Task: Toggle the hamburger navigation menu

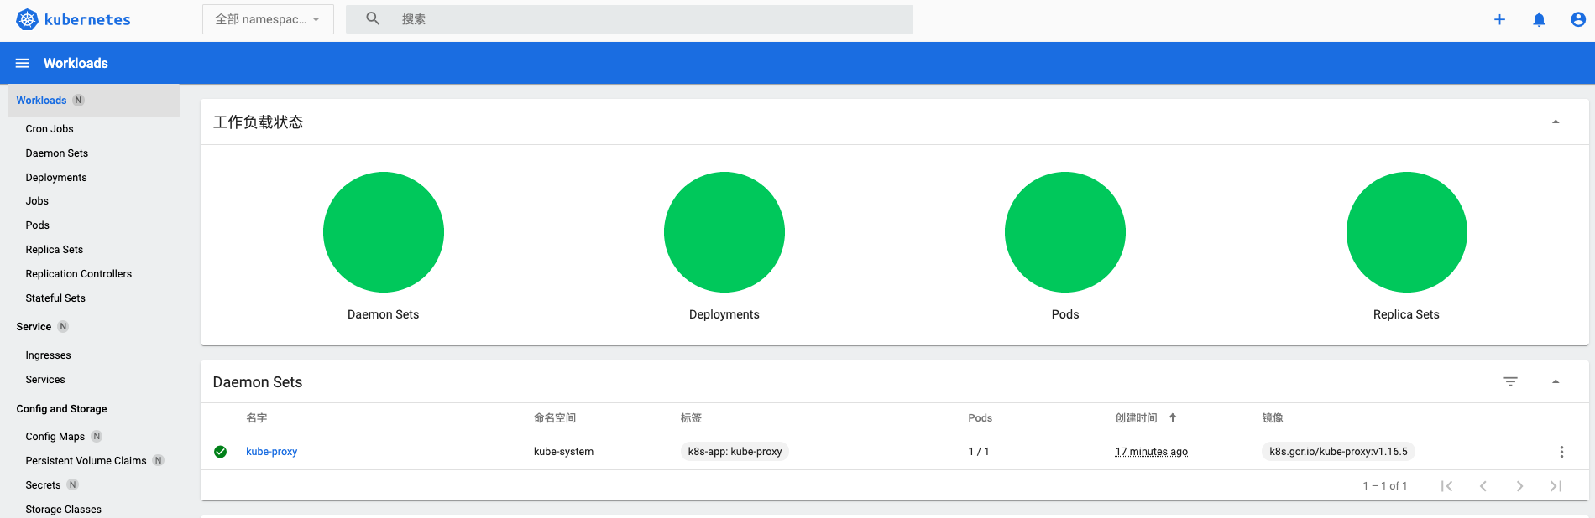Action: coord(23,63)
